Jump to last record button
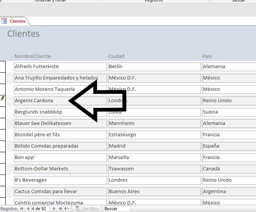 [61, 209]
